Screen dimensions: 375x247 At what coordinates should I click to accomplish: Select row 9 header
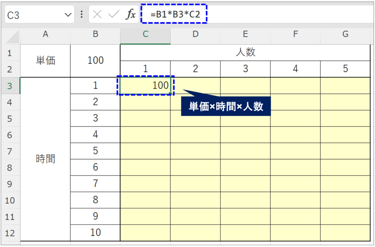coord(10,184)
